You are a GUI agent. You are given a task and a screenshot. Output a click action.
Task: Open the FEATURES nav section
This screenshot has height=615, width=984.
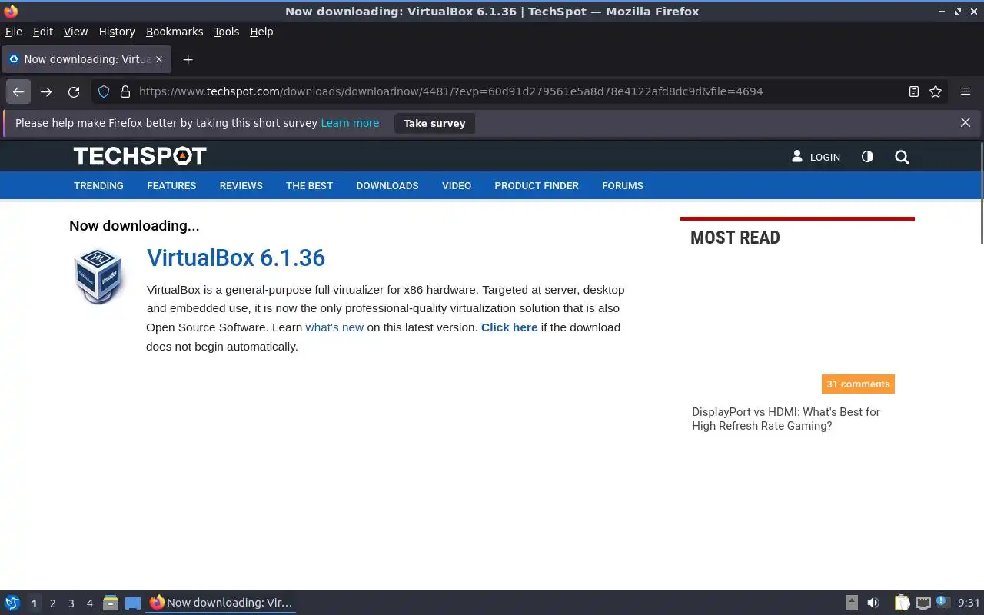click(x=171, y=185)
